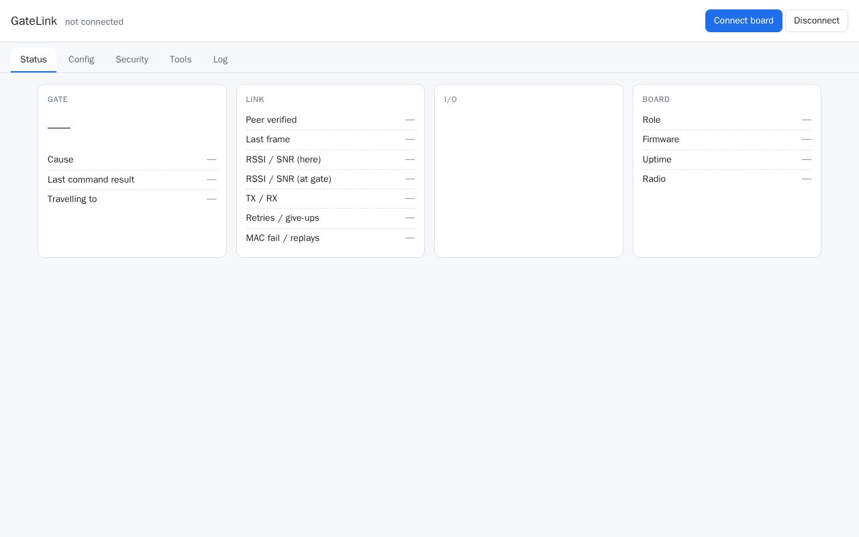Click the LINK card heading
The width and height of the screenshot is (859, 537).
click(255, 99)
